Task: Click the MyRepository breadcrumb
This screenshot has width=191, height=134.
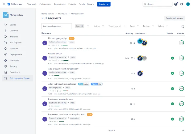Action: 77,14
